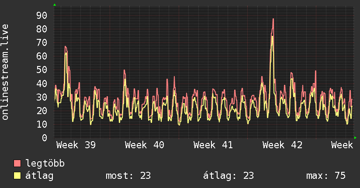
Task: Click the Week 40 axis label
Action: (x=145, y=145)
